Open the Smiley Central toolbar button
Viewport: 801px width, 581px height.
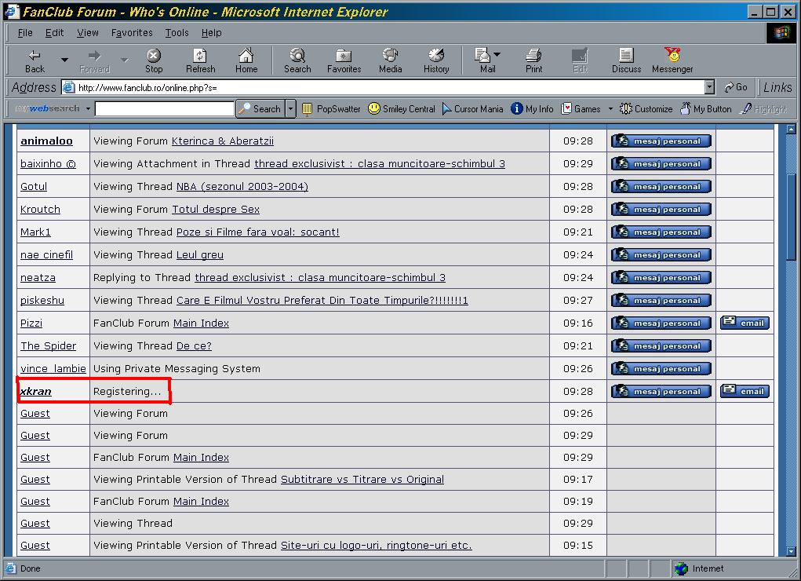tap(402, 109)
